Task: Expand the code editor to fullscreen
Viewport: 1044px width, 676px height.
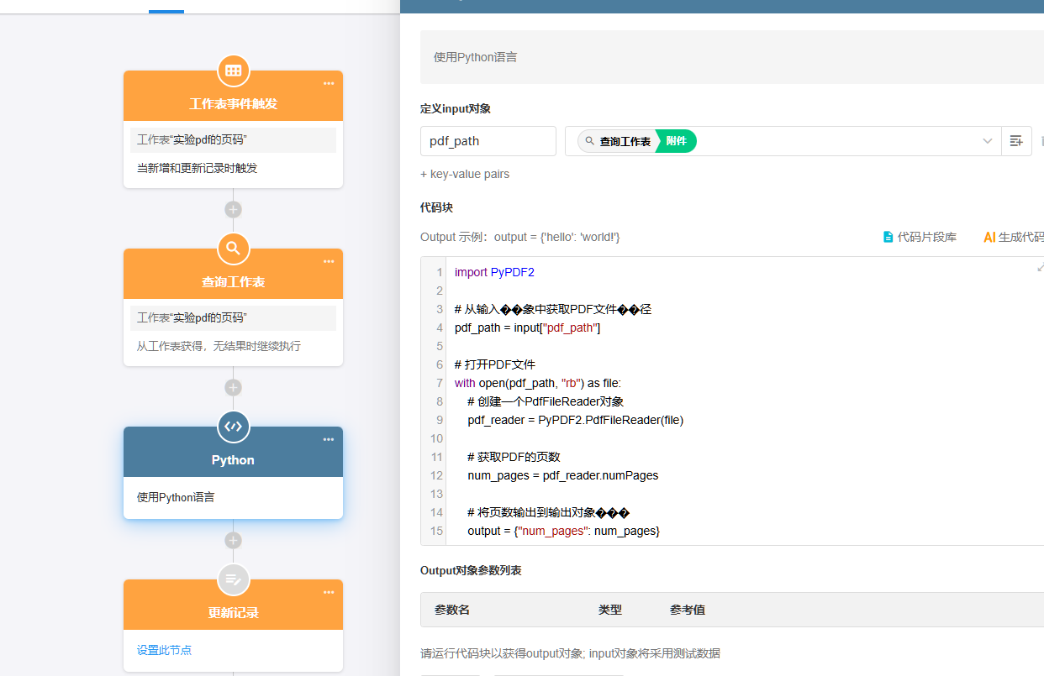Action: coord(1040,268)
